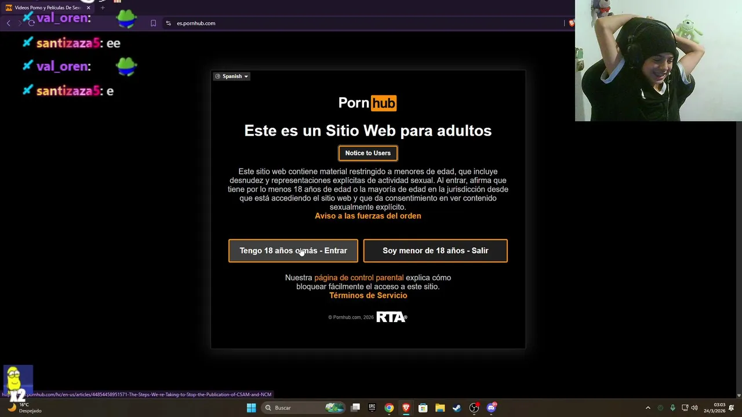This screenshot has width=742, height=417.
Task: Open network settings tray icon
Action: click(685, 408)
